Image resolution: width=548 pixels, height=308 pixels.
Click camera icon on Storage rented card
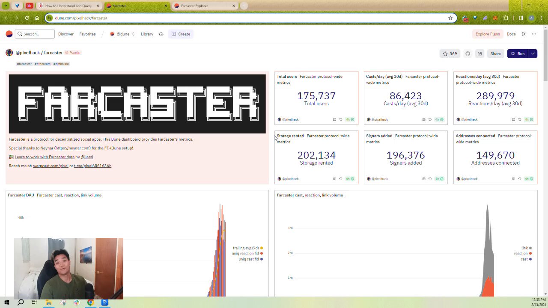point(334,179)
